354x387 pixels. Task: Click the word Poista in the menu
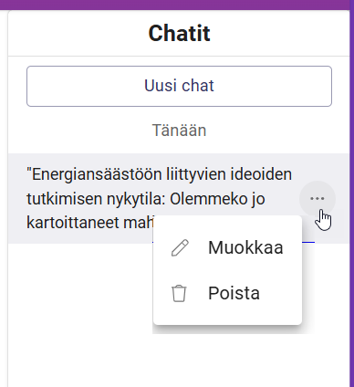(234, 293)
